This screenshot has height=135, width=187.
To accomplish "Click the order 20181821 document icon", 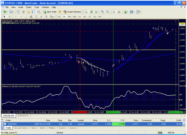I will (5, 124).
